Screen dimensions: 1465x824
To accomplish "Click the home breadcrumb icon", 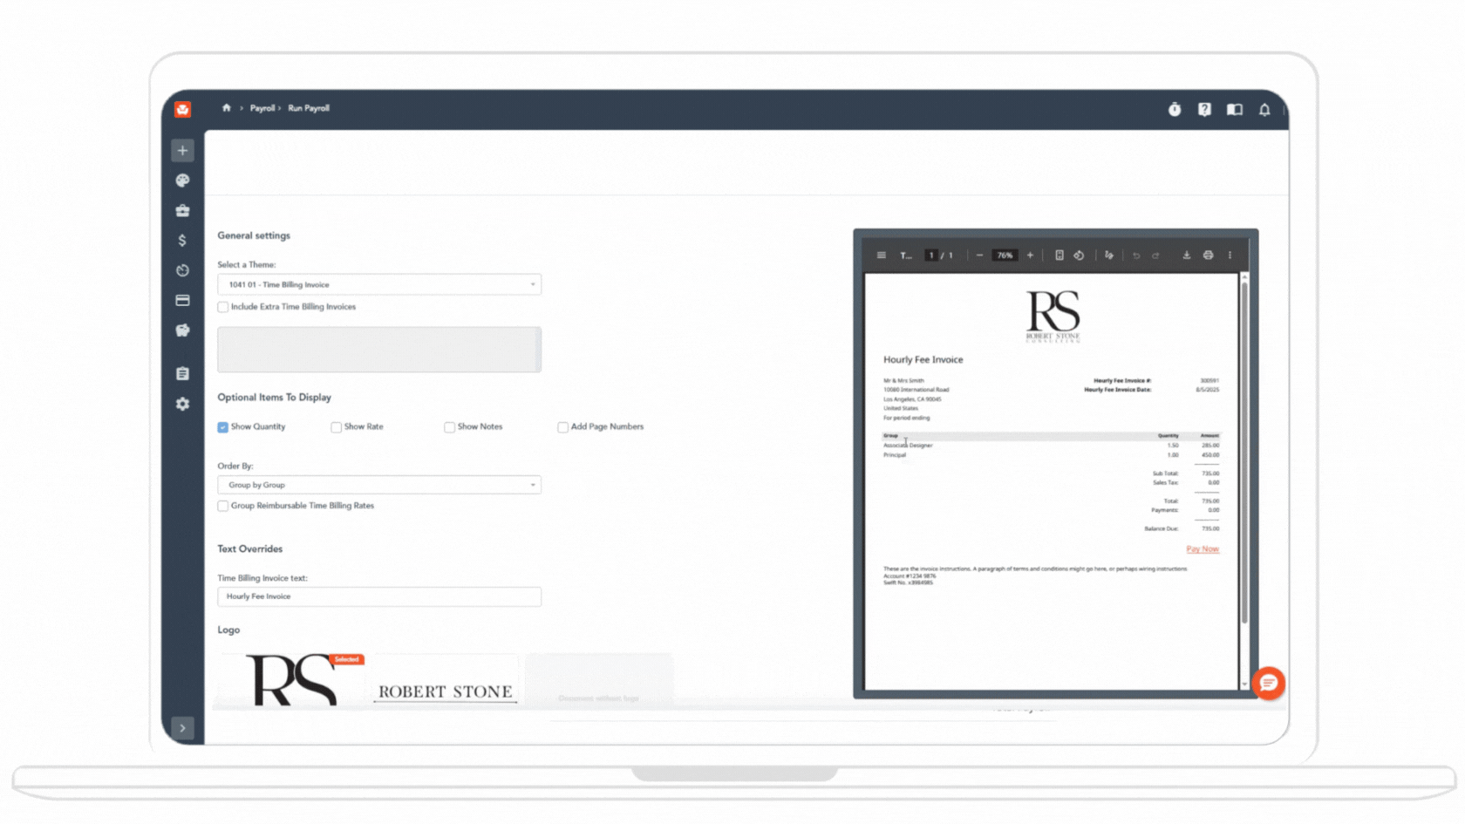I will coord(227,108).
